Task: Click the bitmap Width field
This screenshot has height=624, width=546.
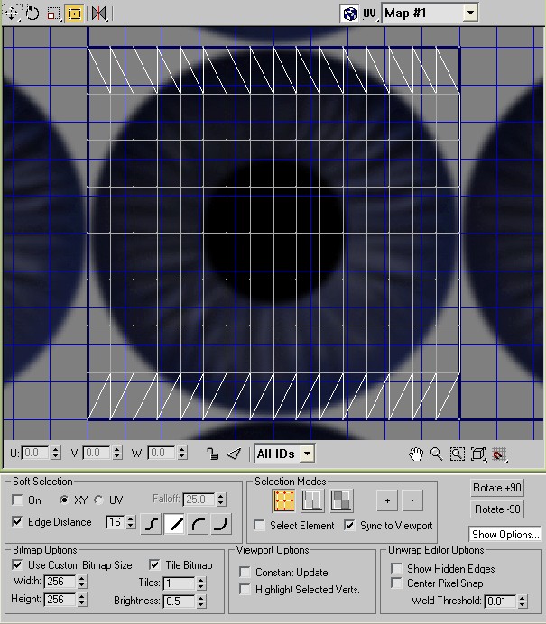Action: pos(60,582)
